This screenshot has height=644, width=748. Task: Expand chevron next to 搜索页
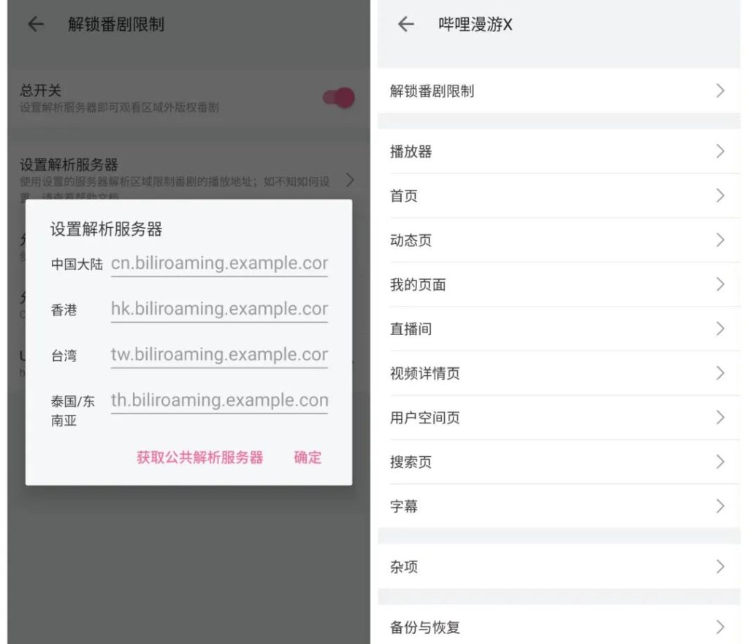coord(720,462)
